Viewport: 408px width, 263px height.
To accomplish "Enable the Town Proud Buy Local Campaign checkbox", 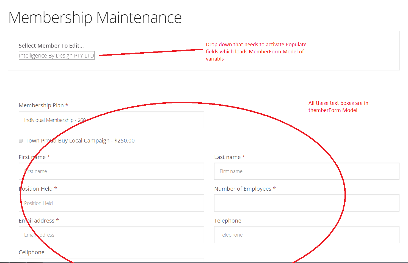I will [21, 141].
